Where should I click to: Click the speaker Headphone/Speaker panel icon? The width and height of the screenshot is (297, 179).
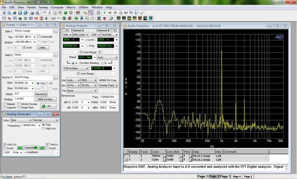[47, 18]
